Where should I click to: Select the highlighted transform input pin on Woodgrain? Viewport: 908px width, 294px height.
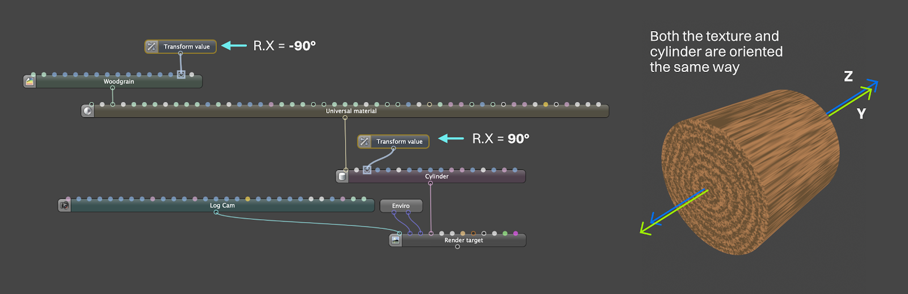pyautogui.click(x=181, y=74)
